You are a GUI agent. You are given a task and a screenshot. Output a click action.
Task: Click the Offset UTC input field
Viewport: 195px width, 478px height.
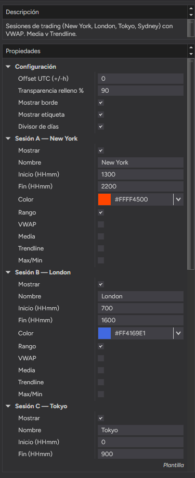pyautogui.click(x=140, y=79)
